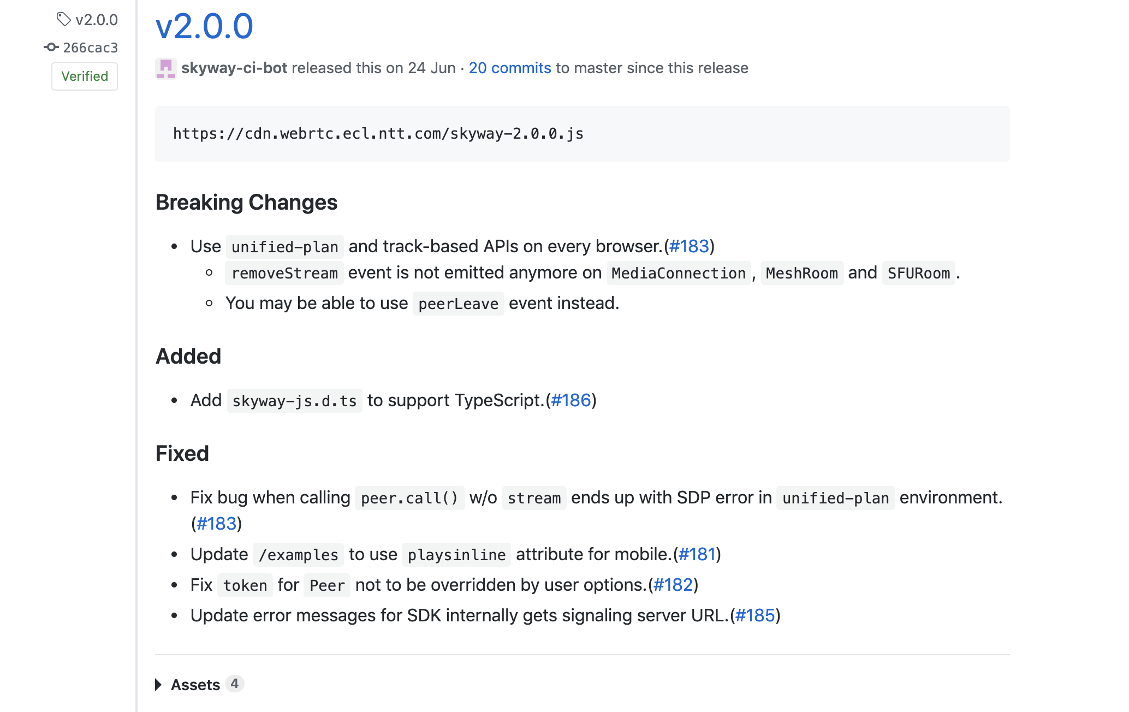Image resolution: width=1129 pixels, height=712 pixels.
Task: Open #183 link under Breaking Changes
Action: [x=690, y=247]
